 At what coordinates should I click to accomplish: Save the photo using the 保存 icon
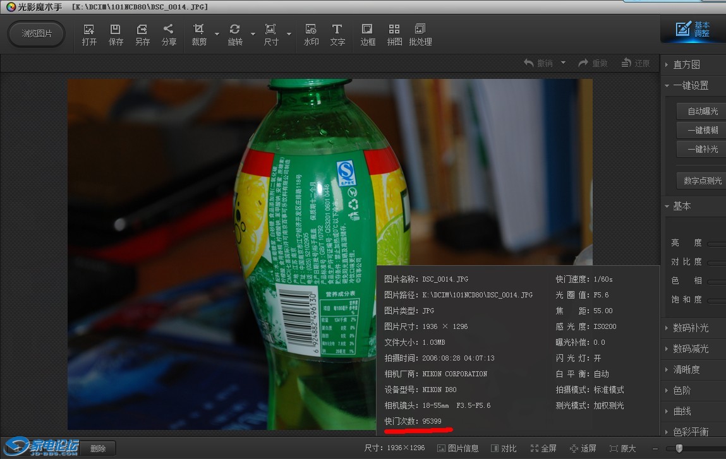coord(116,33)
